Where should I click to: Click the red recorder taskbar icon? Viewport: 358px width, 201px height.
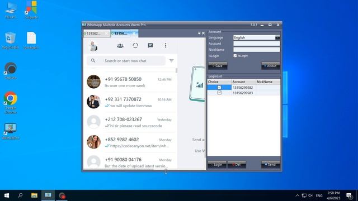62,195
